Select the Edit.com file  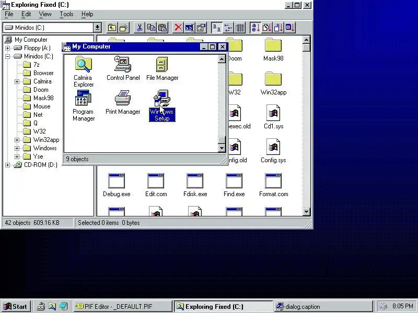pos(156,185)
